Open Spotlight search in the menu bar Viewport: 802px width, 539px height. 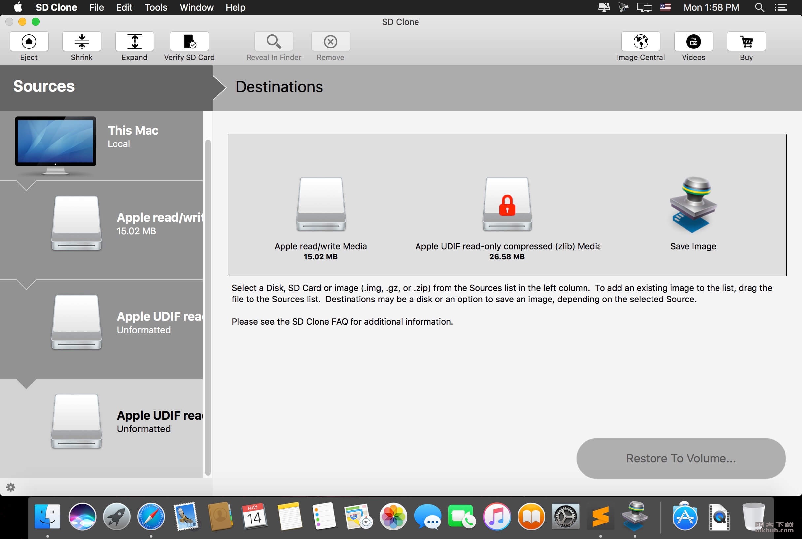760,7
